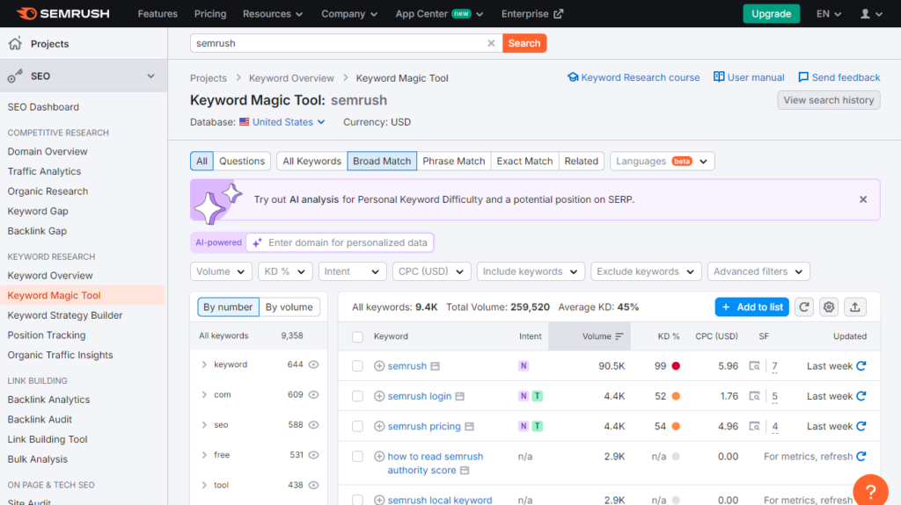Open the Volume filter dropdown

point(221,271)
